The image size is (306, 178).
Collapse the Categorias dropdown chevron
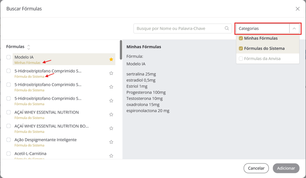pos(294,29)
